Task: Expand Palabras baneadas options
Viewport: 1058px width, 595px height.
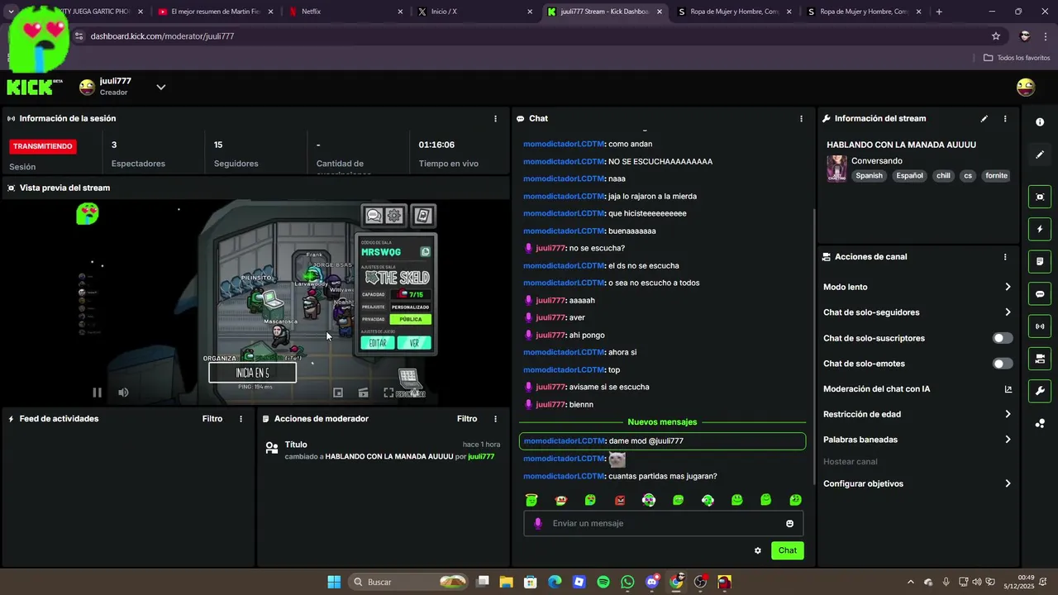Action: (x=1008, y=440)
